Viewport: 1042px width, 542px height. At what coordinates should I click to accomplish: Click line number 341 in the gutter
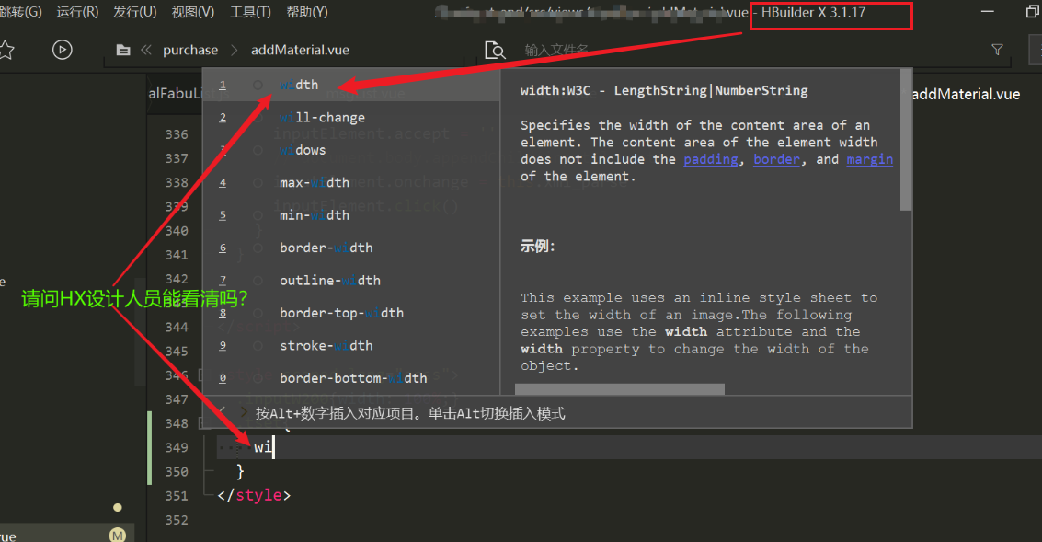177,255
